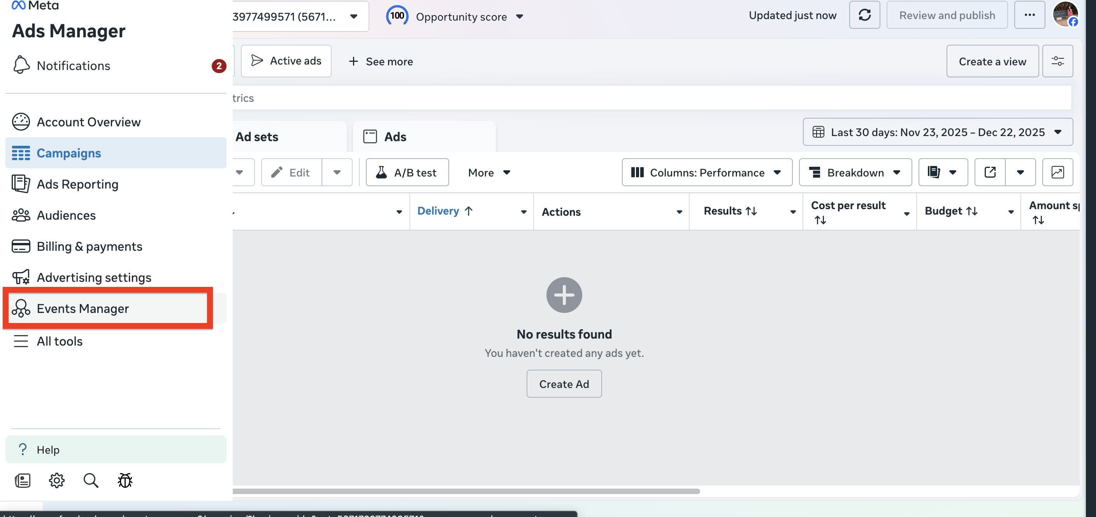Go to Billing & payments
This screenshot has width=1096, height=517.
tap(90, 246)
